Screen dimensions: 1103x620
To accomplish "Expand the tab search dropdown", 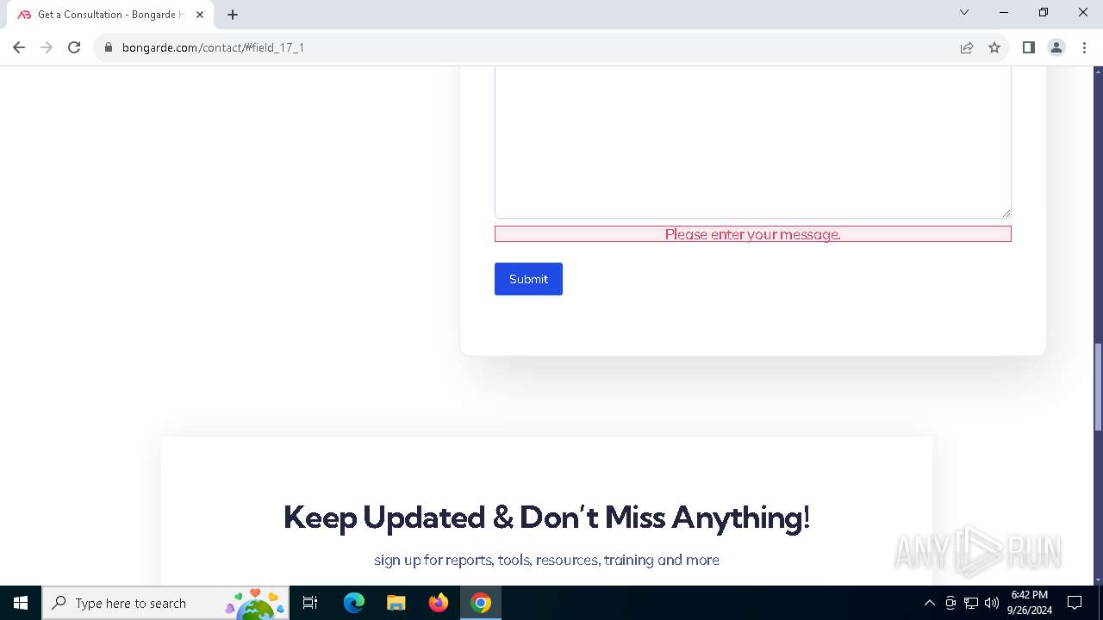I will [x=964, y=12].
